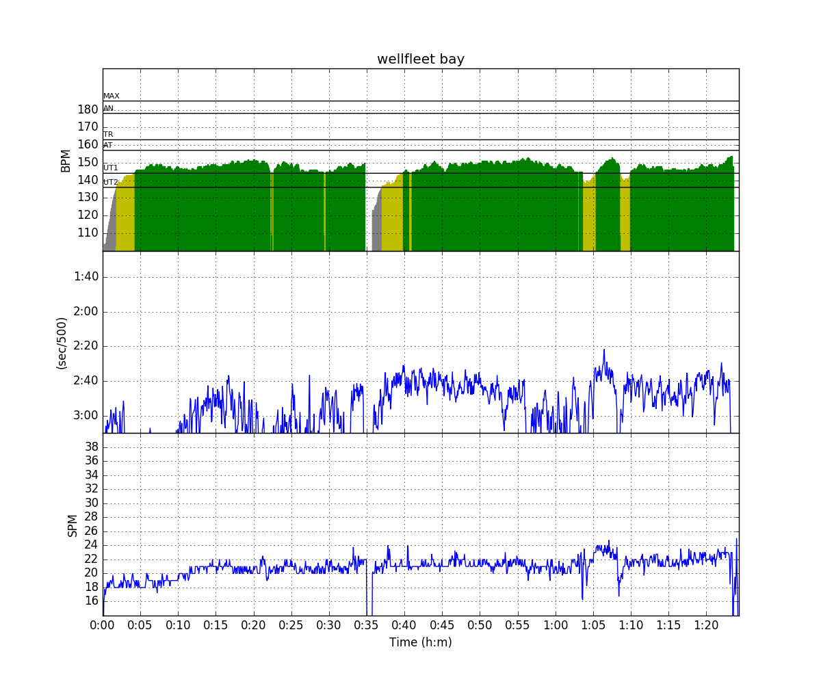Screen dimensions: 821x684
Task: Select the TR heart rate zone label
Action: 108,135
